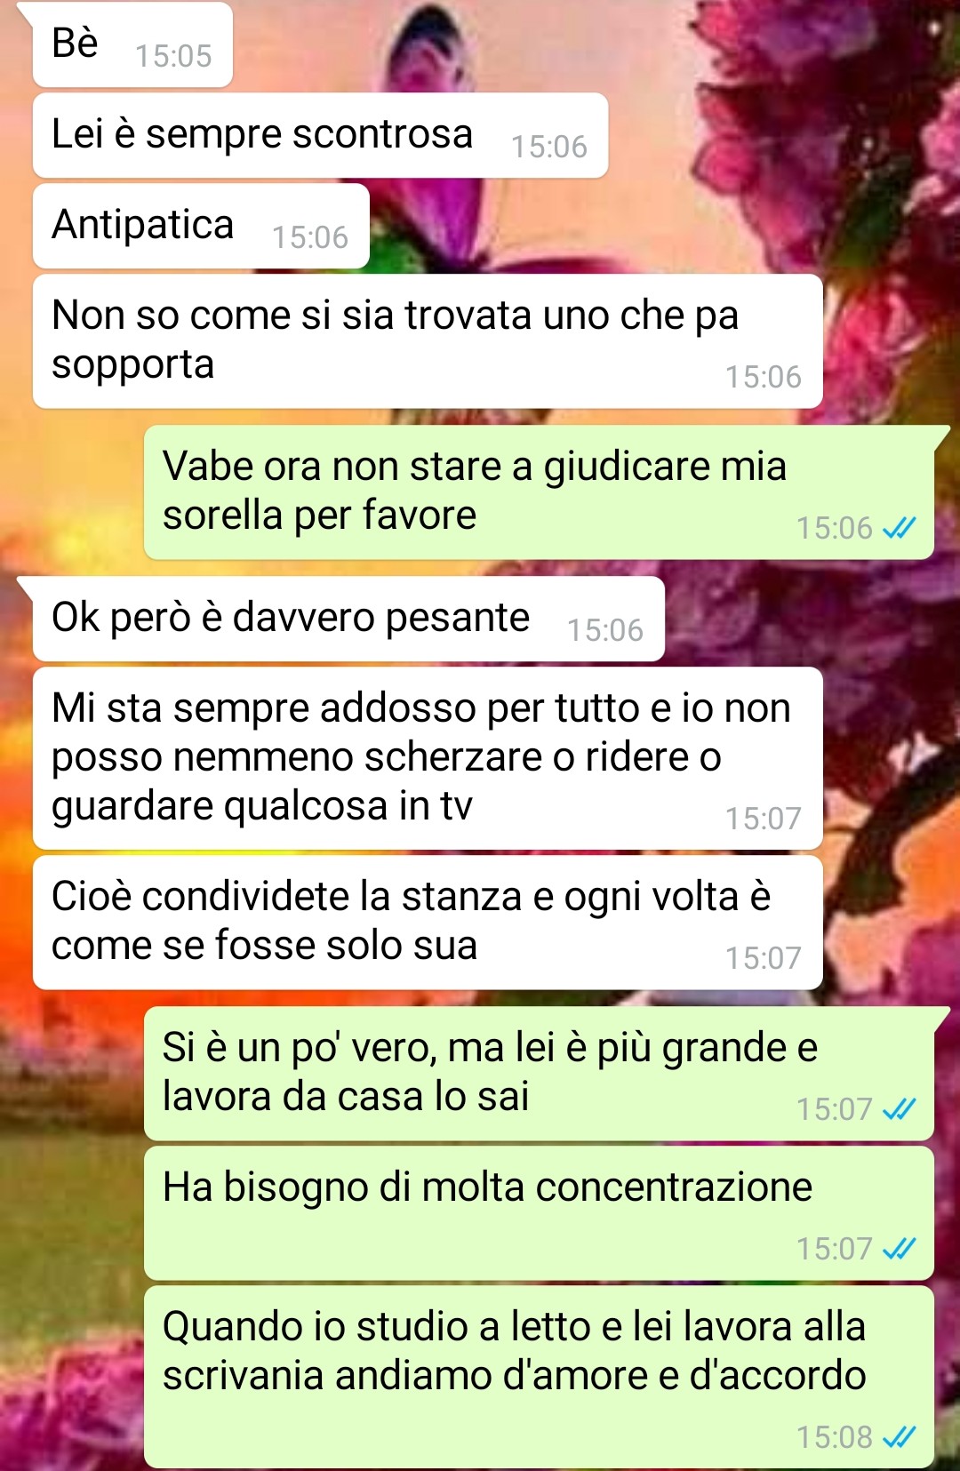The height and width of the screenshot is (1471, 960).
Task: Tap the 'Ha bisogno di molta concentrazione' bubble
Action: click(539, 1213)
